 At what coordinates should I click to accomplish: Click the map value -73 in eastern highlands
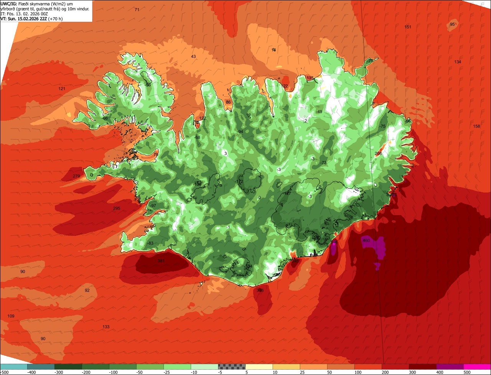coord(323,163)
